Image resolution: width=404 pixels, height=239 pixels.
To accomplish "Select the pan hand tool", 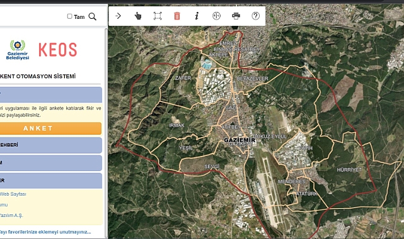I will coord(138,16).
